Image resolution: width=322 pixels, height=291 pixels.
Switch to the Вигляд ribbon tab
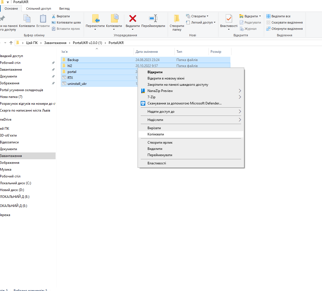64,9
